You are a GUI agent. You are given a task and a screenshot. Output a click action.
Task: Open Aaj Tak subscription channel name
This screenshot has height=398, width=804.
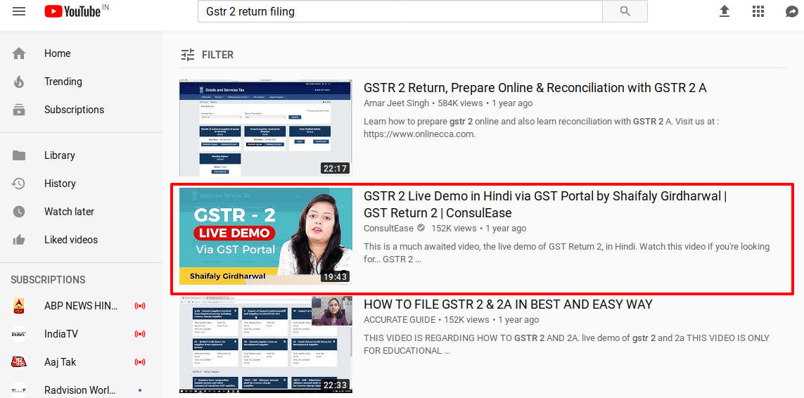tap(60, 362)
